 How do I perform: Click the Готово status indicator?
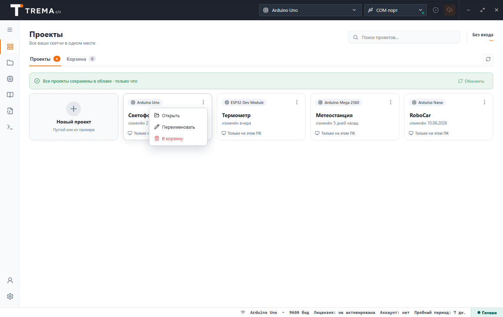coord(487,312)
